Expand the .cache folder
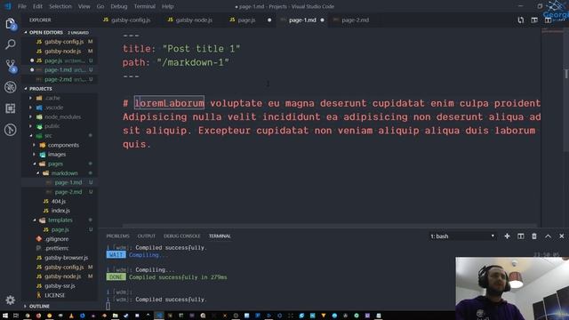569x320 pixels. pyautogui.click(x=52, y=98)
